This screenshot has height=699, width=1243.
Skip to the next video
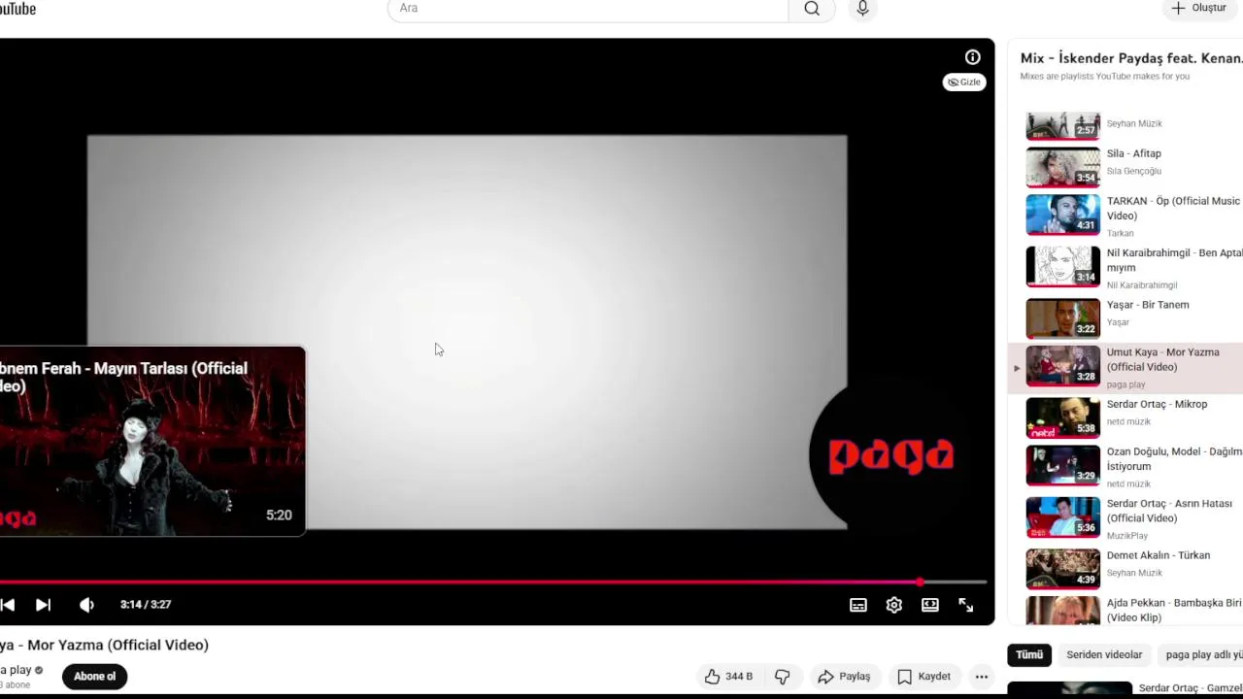coord(43,605)
